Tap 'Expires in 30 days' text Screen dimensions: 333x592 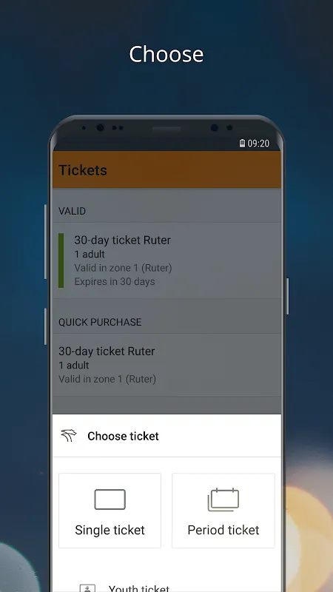(115, 282)
